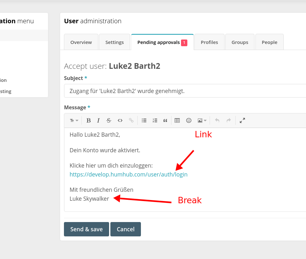Insert a blockquote
Screen dimensions: 306x259
click(165, 120)
